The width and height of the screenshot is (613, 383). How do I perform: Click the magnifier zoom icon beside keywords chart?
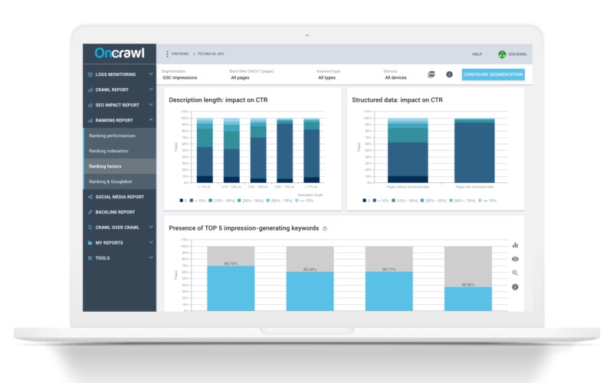point(515,273)
